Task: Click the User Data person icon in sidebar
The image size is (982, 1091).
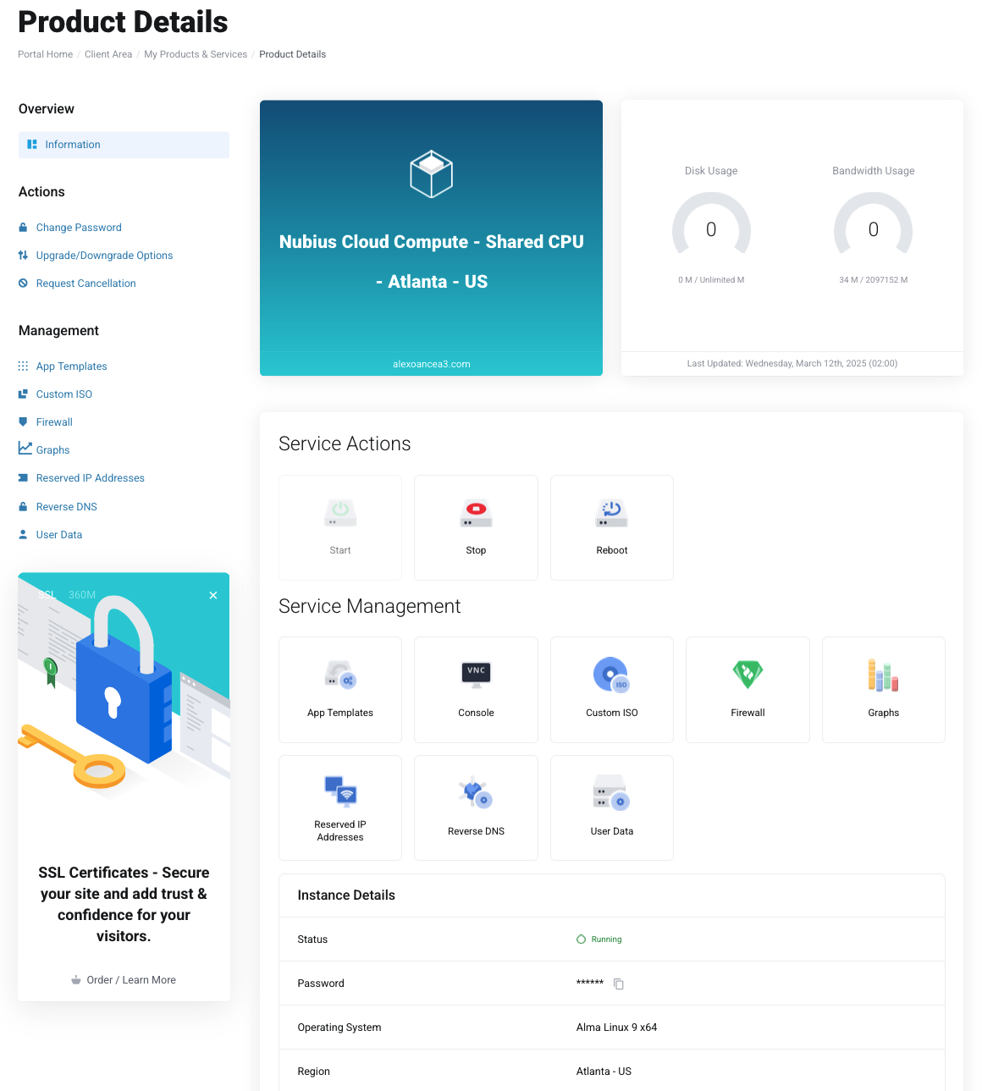Action: point(23,535)
